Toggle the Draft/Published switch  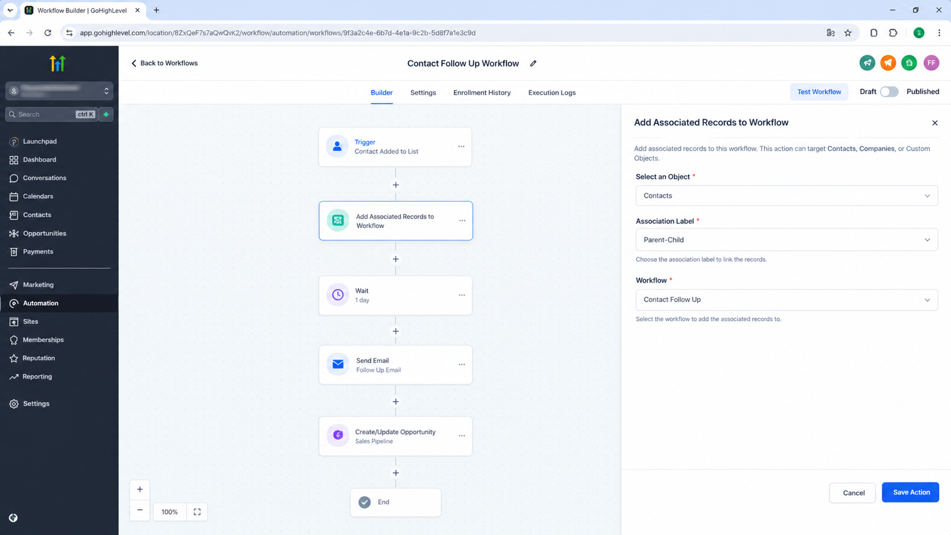click(x=889, y=92)
